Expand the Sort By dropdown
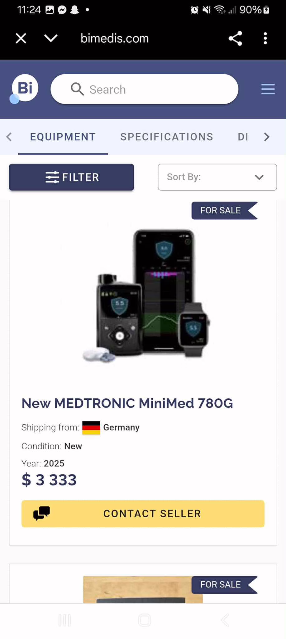Viewport: 286px width, 639px height. pyautogui.click(x=217, y=177)
